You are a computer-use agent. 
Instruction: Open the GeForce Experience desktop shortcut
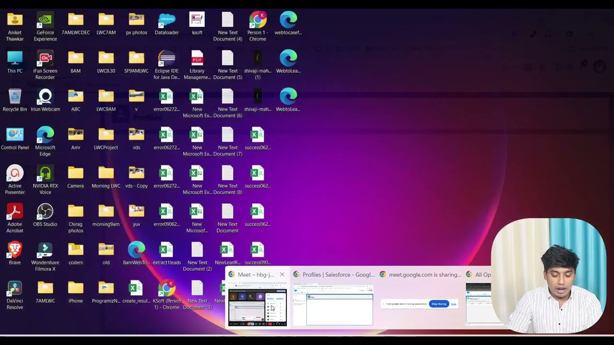45,26
